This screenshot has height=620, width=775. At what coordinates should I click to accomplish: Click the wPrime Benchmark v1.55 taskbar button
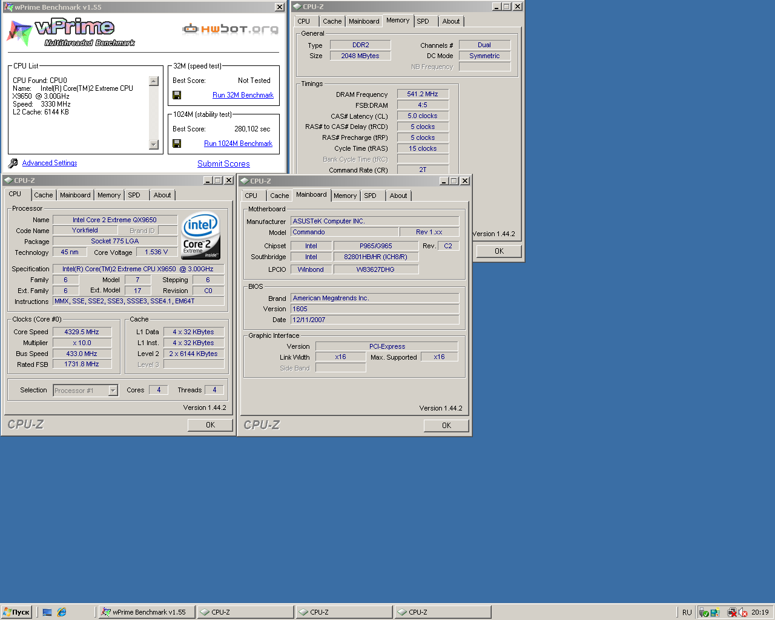click(147, 612)
